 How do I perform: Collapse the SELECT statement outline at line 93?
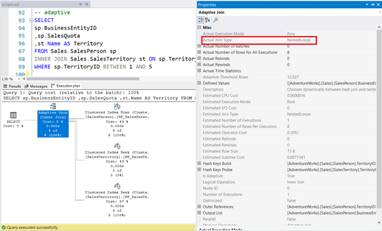tap(31, 20)
